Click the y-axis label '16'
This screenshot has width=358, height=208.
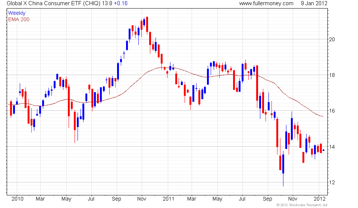point(332,111)
